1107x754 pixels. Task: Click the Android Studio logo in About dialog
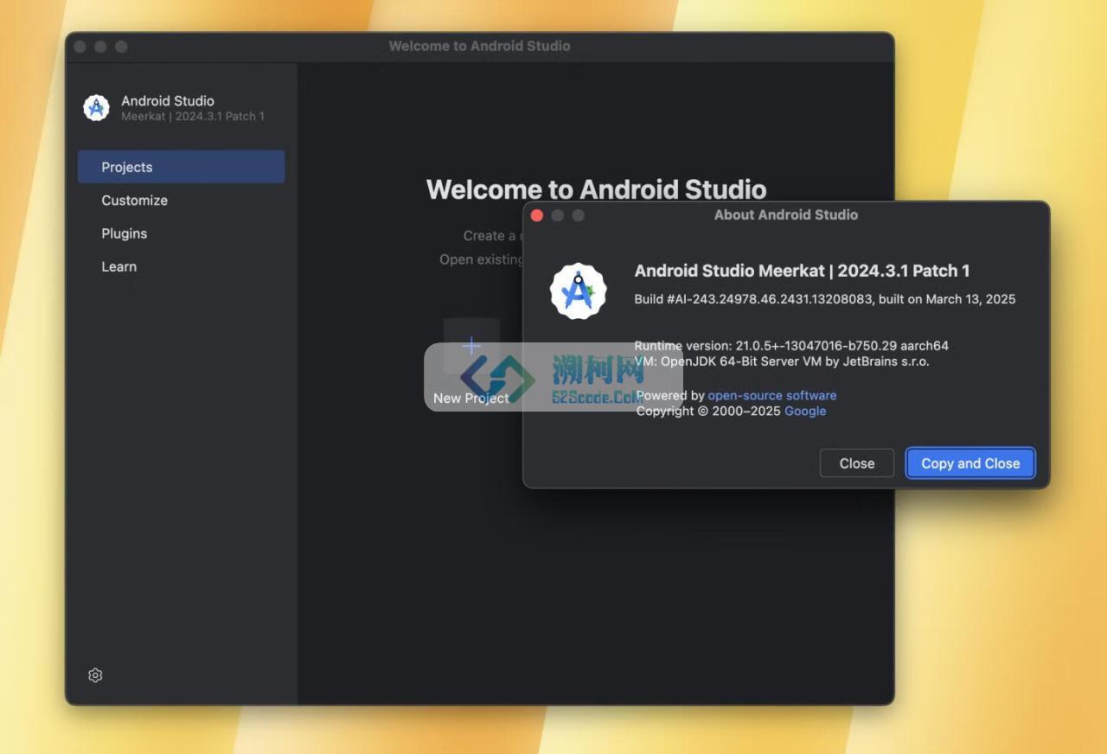[x=579, y=291]
